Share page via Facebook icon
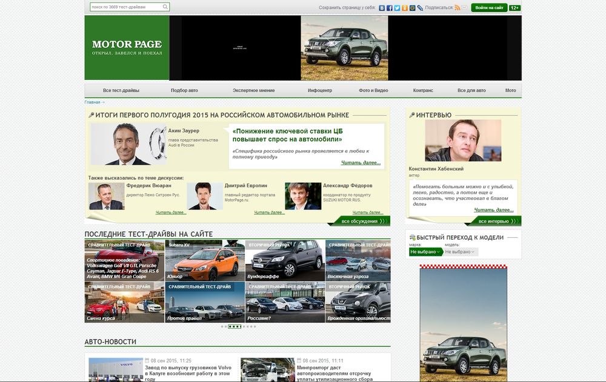Screen dimensions: 606x382 point(390,8)
